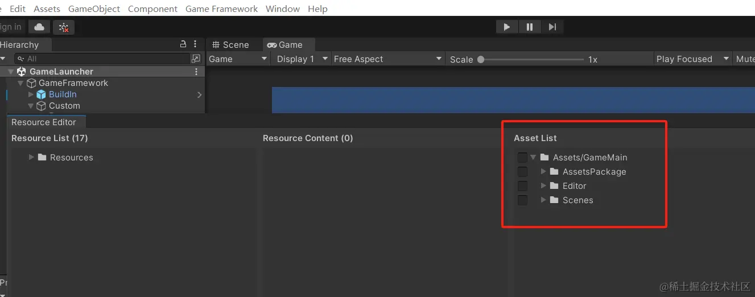Expand the Resources folder arrow
755x297 pixels.
(x=31, y=157)
